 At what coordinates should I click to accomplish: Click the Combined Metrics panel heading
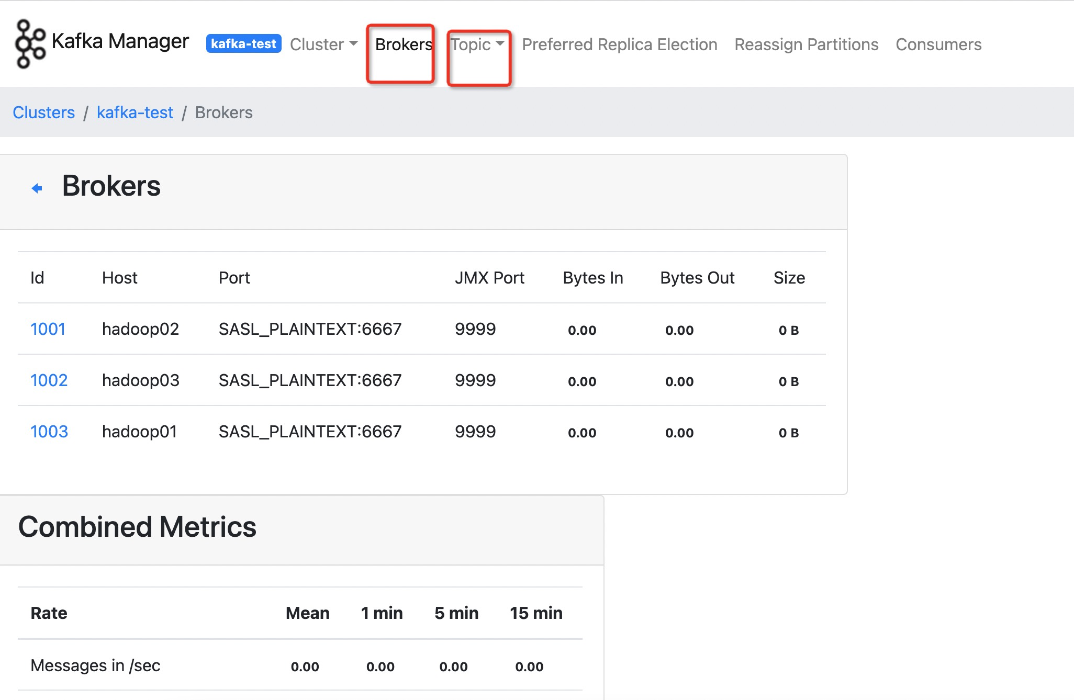tap(137, 527)
